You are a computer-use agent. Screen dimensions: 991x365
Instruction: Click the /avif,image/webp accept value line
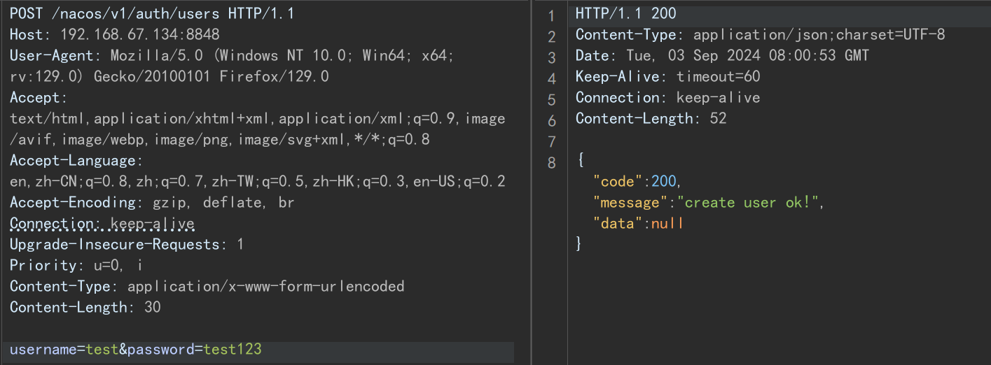coord(220,139)
